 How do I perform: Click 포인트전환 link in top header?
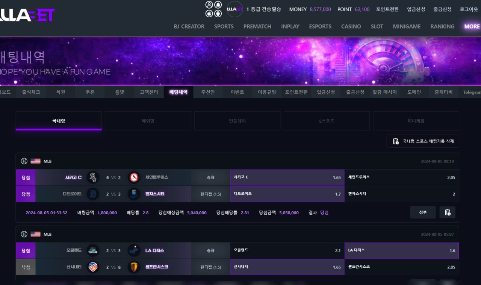tap(387, 9)
